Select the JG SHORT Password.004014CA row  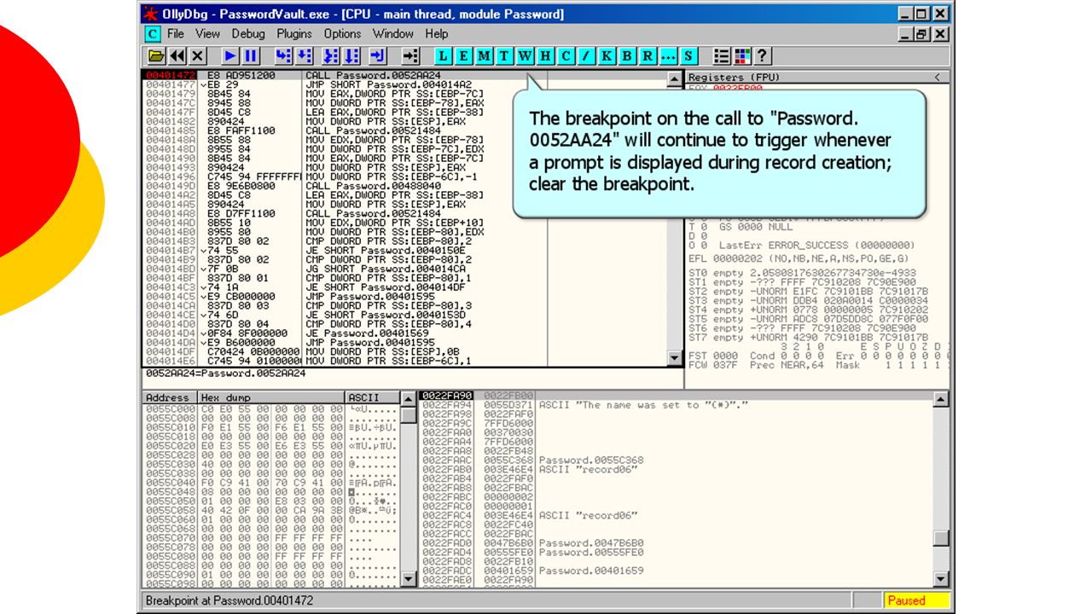[404, 269]
